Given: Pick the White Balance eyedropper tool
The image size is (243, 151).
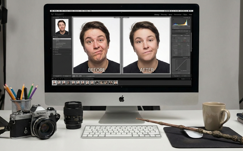Looking at the screenshot, I should (x=174, y=38).
